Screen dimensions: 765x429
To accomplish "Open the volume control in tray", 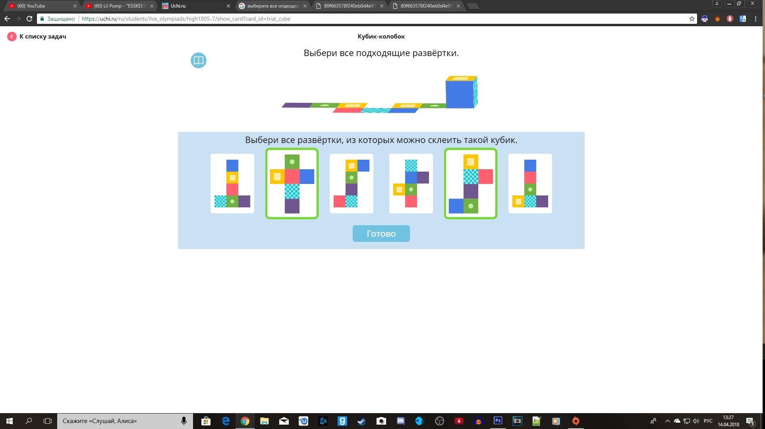I will (x=696, y=421).
